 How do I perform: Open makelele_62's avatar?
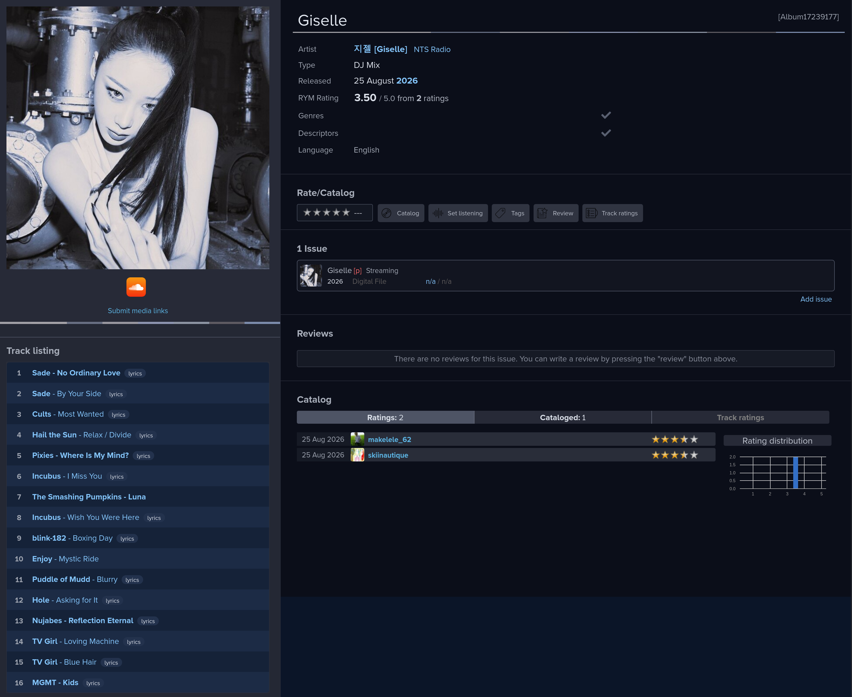[x=357, y=439]
